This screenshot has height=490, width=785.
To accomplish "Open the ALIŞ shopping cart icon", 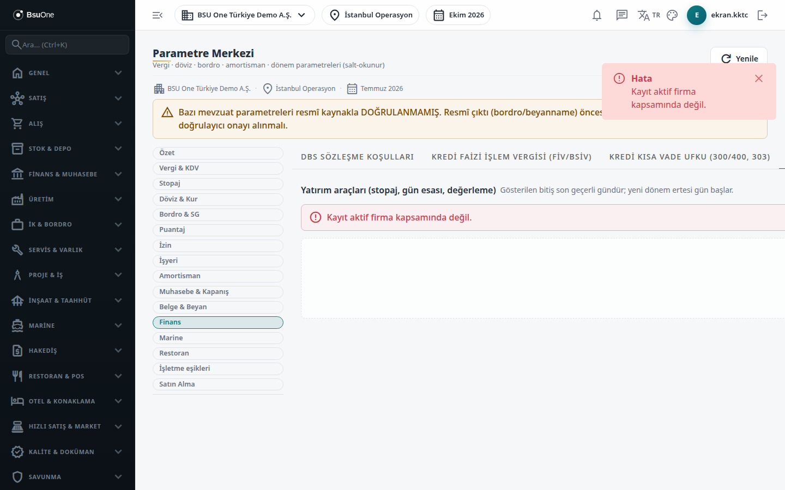I will click(x=17, y=124).
